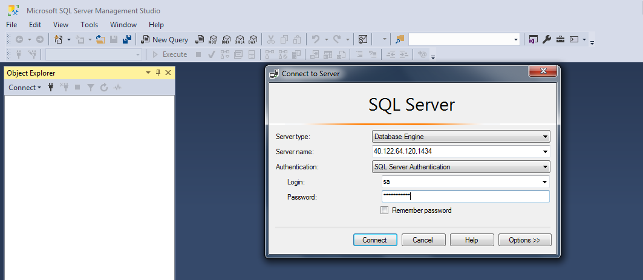The image size is (643, 280).
Task: Click the Database Engine Query icon
Action: click(x=199, y=39)
